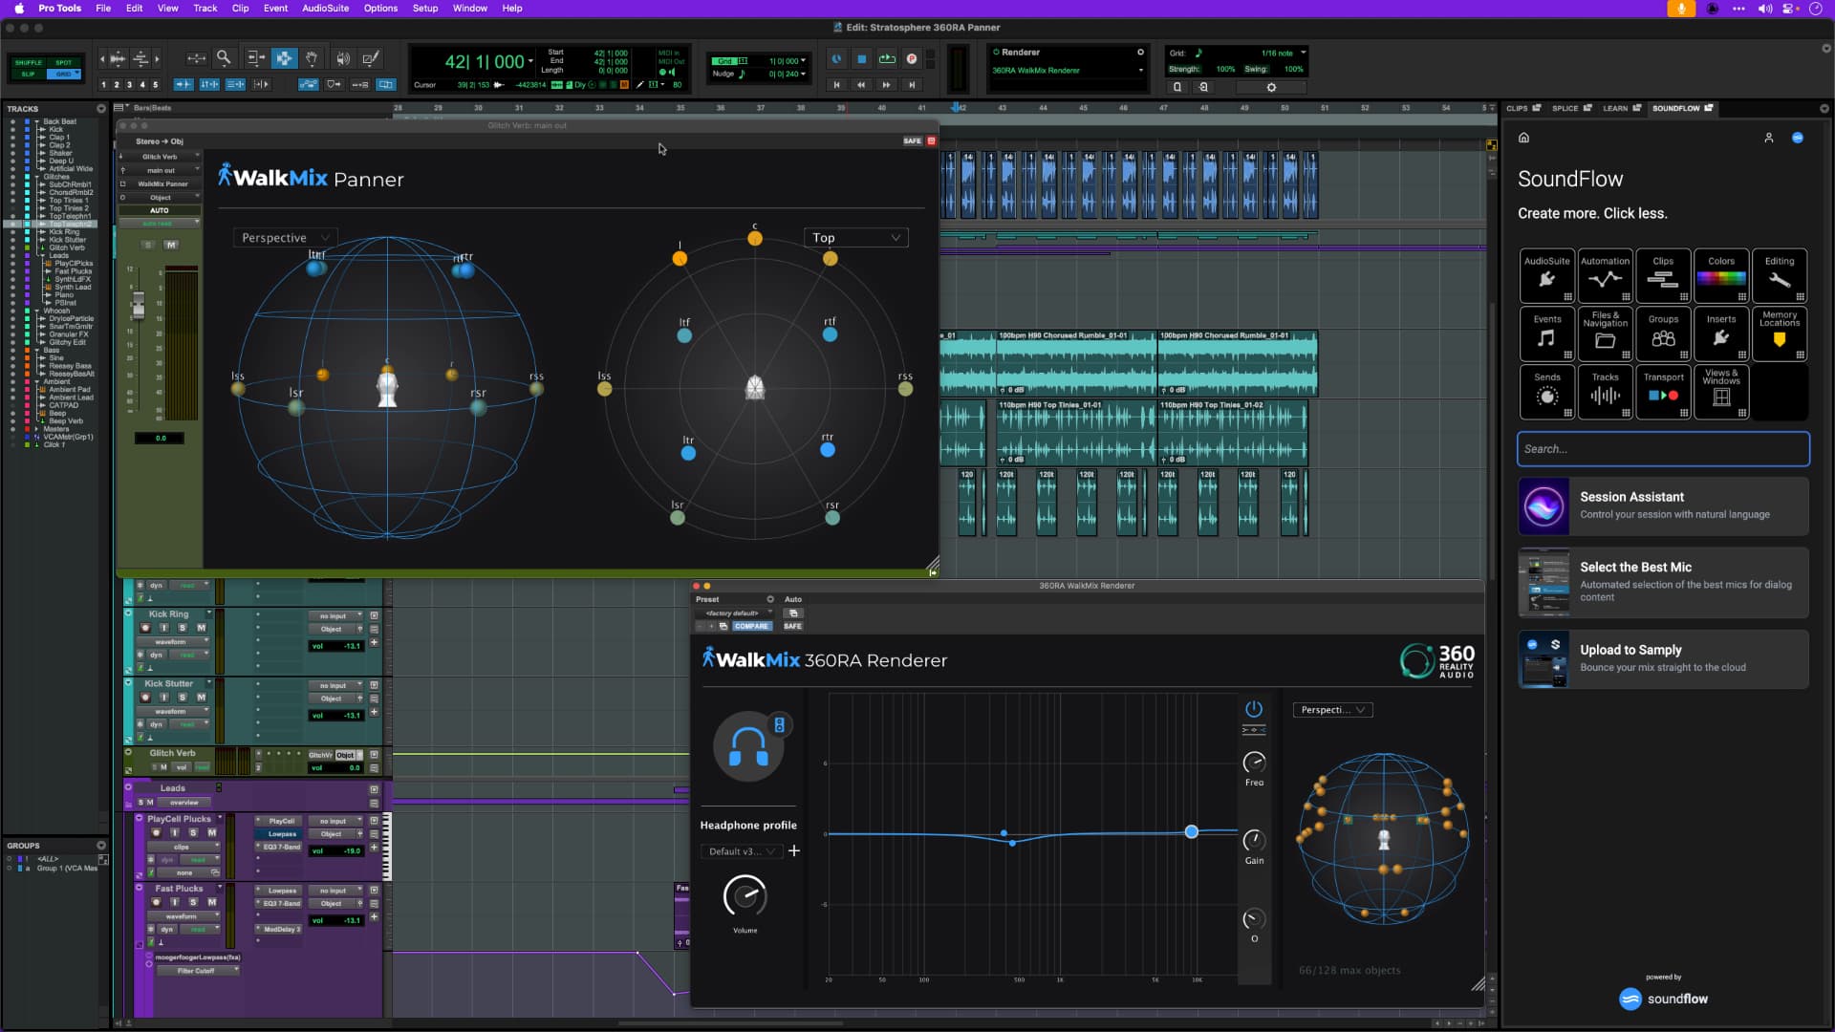Screen dimensions: 1835x1032
Task: Click the headphone icon in the 360RA Renderer
Action: 748,745
